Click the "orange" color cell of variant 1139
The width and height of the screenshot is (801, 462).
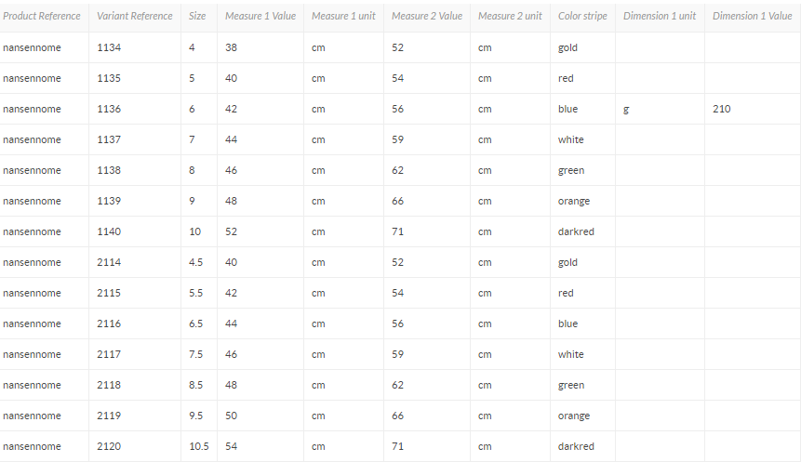[x=574, y=201]
